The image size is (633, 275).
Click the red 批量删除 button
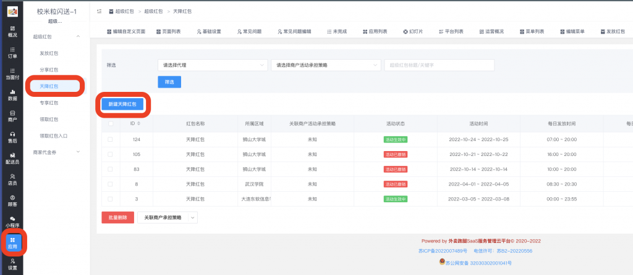tap(117, 218)
